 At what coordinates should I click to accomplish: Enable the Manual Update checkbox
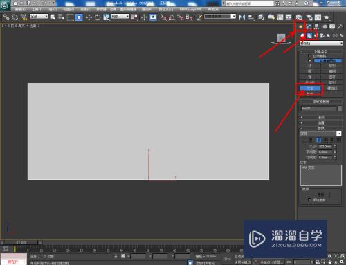click(309, 200)
